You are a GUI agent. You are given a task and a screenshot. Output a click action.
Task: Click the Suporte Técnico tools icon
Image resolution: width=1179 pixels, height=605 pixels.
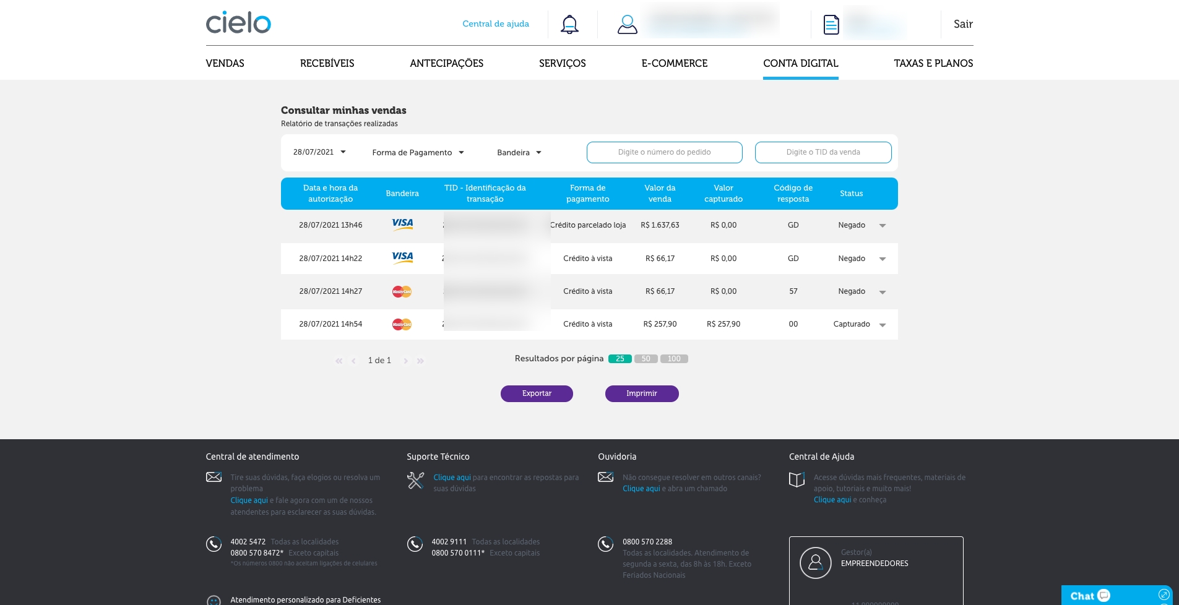[415, 480]
